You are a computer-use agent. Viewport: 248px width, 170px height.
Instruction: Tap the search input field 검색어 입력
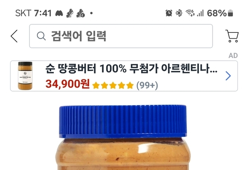tap(121, 36)
